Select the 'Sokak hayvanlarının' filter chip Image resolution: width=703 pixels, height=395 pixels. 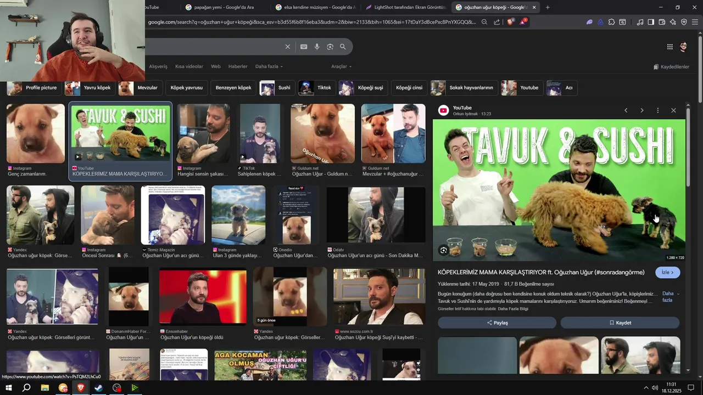click(465, 88)
